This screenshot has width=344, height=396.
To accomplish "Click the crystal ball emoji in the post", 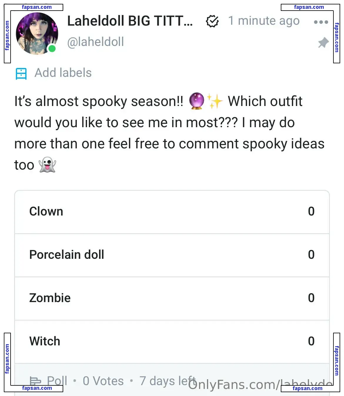I will [x=196, y=101].
